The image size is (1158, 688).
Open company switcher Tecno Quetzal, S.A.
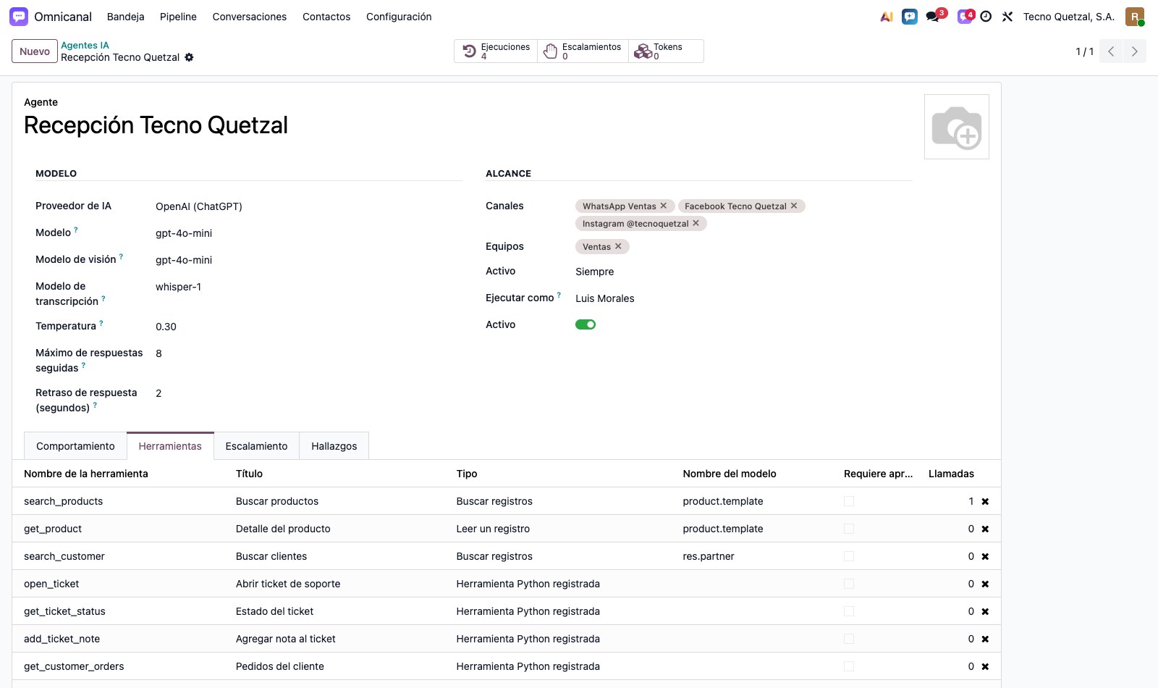coord(1068,17)
